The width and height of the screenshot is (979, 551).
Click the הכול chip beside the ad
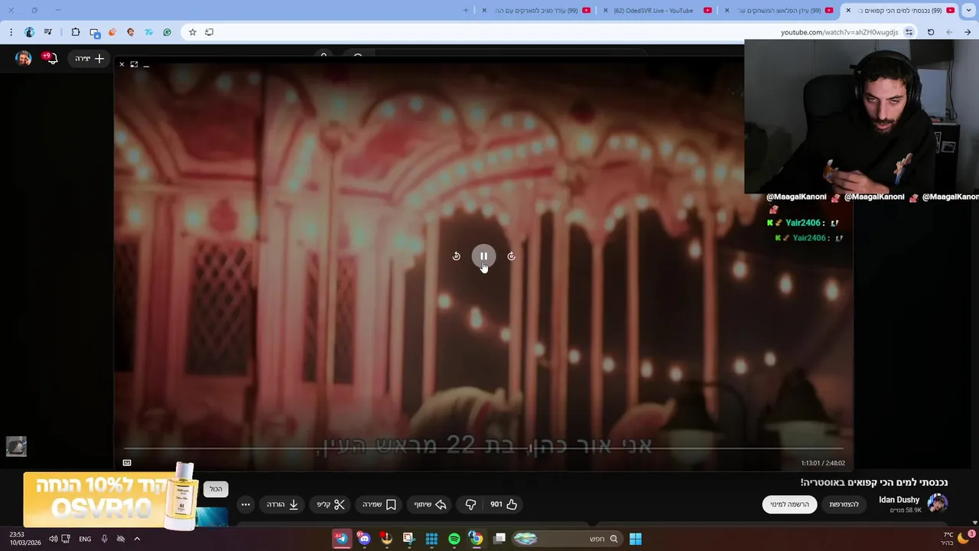[x=216, y=489]
